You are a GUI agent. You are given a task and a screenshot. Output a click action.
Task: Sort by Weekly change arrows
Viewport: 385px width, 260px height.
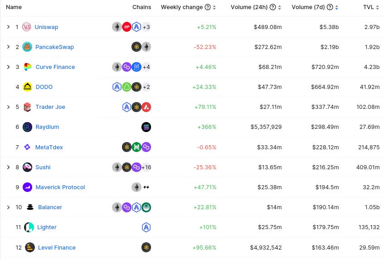pos(214,7)
